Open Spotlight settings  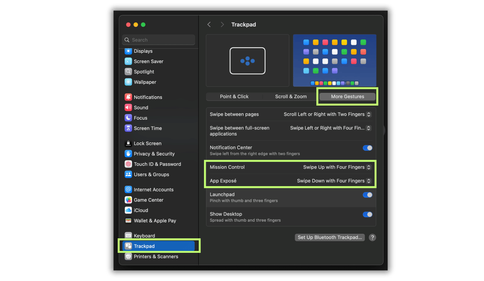[x=144, y=71]
